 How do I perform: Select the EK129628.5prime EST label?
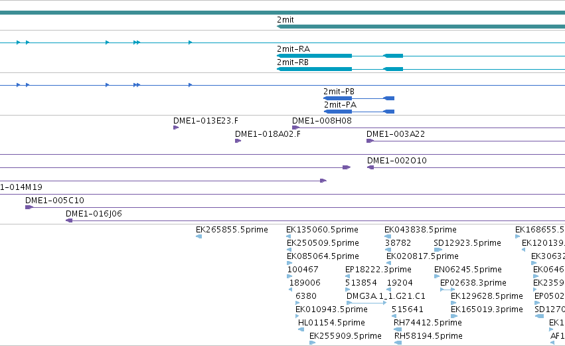click(x=487, y=296)
